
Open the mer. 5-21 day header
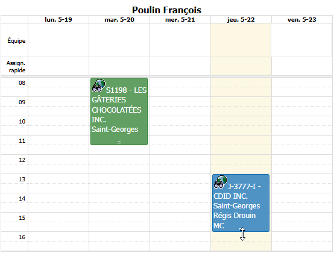(180, 19)
